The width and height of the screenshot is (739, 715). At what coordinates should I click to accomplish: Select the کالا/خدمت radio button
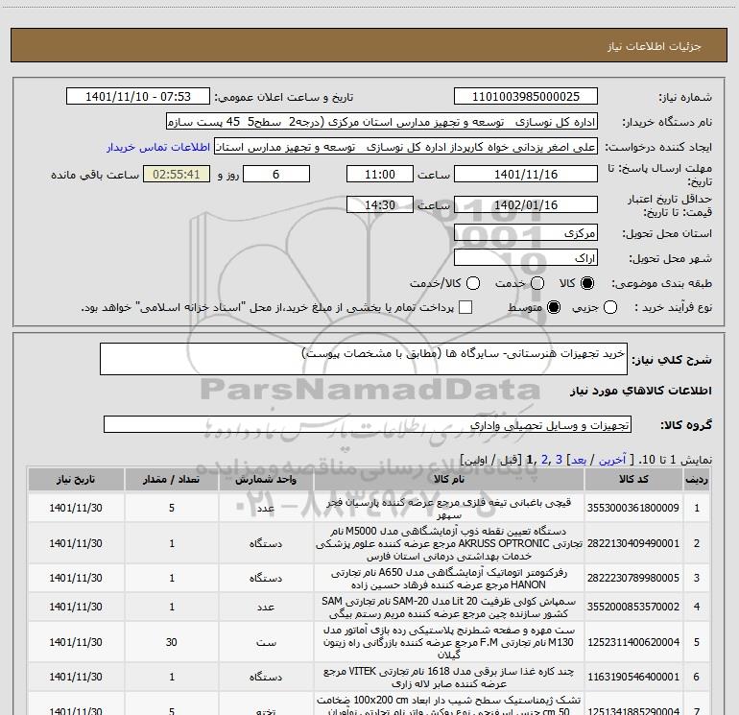click(473, 283)
